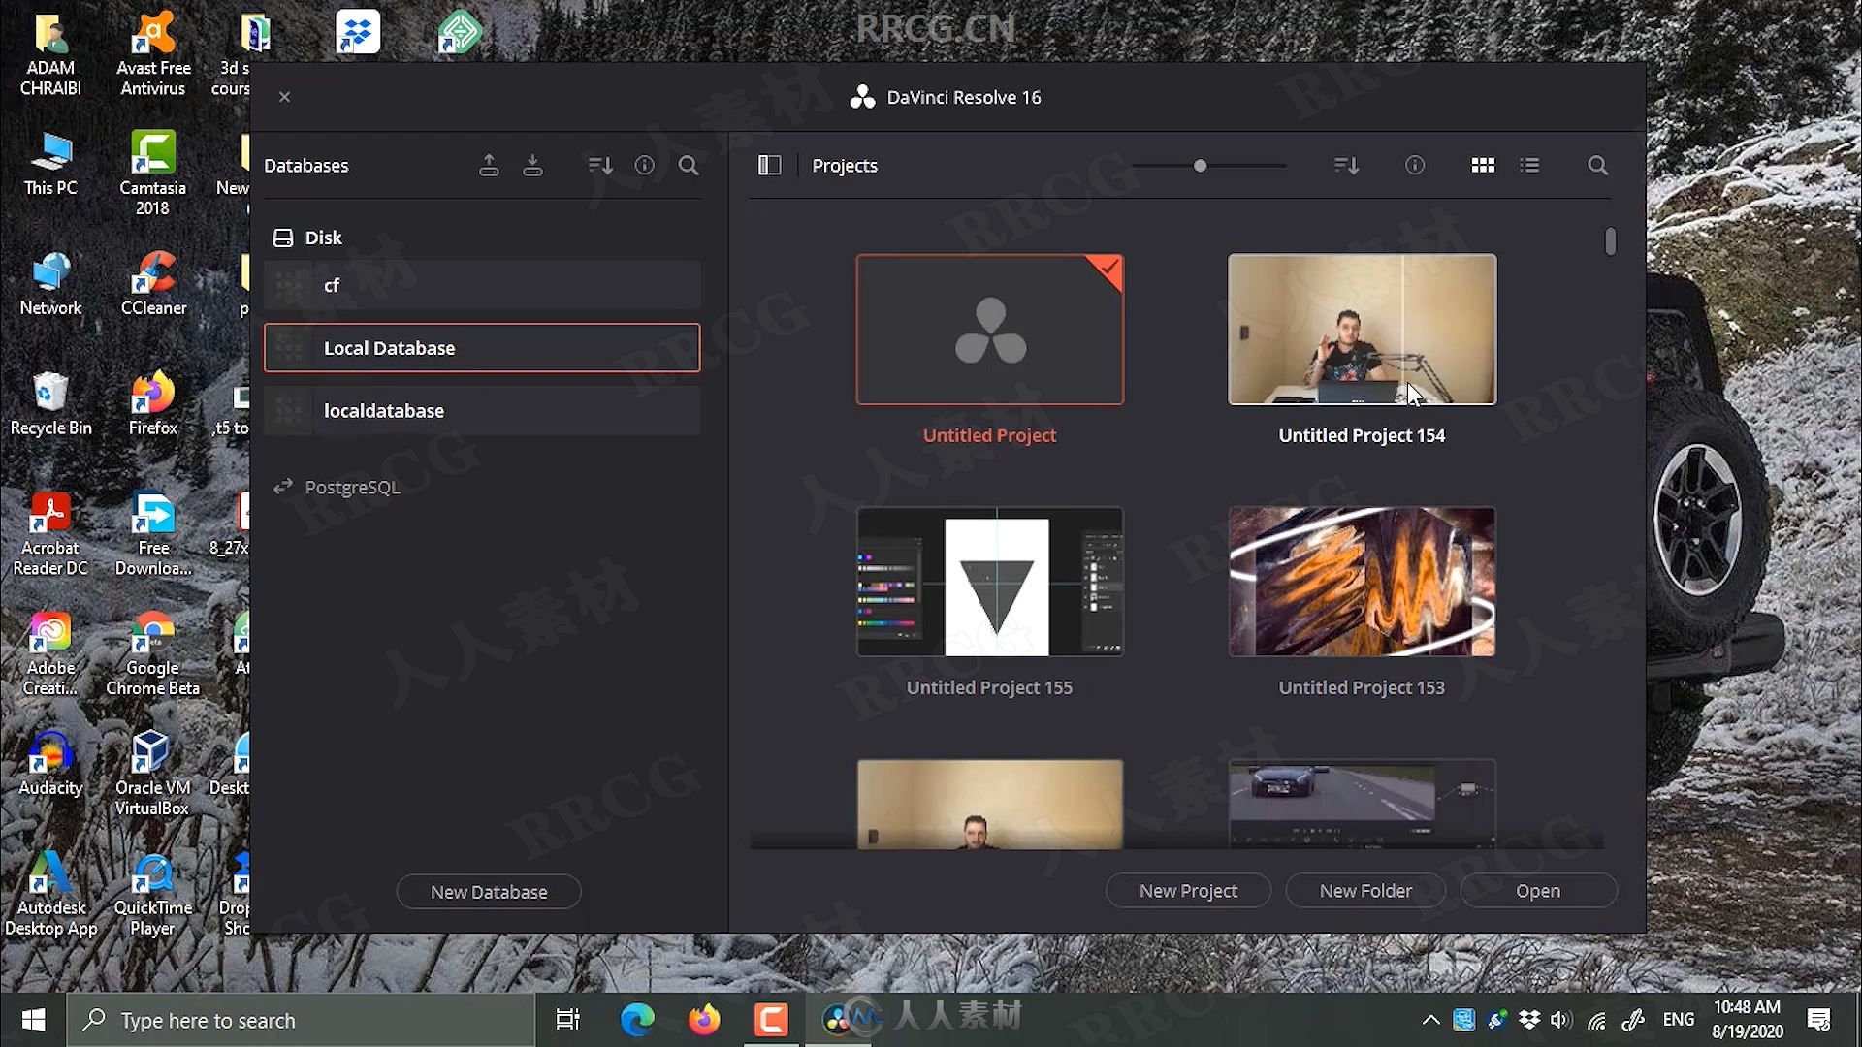Open the projects sort order menu

1346,166
